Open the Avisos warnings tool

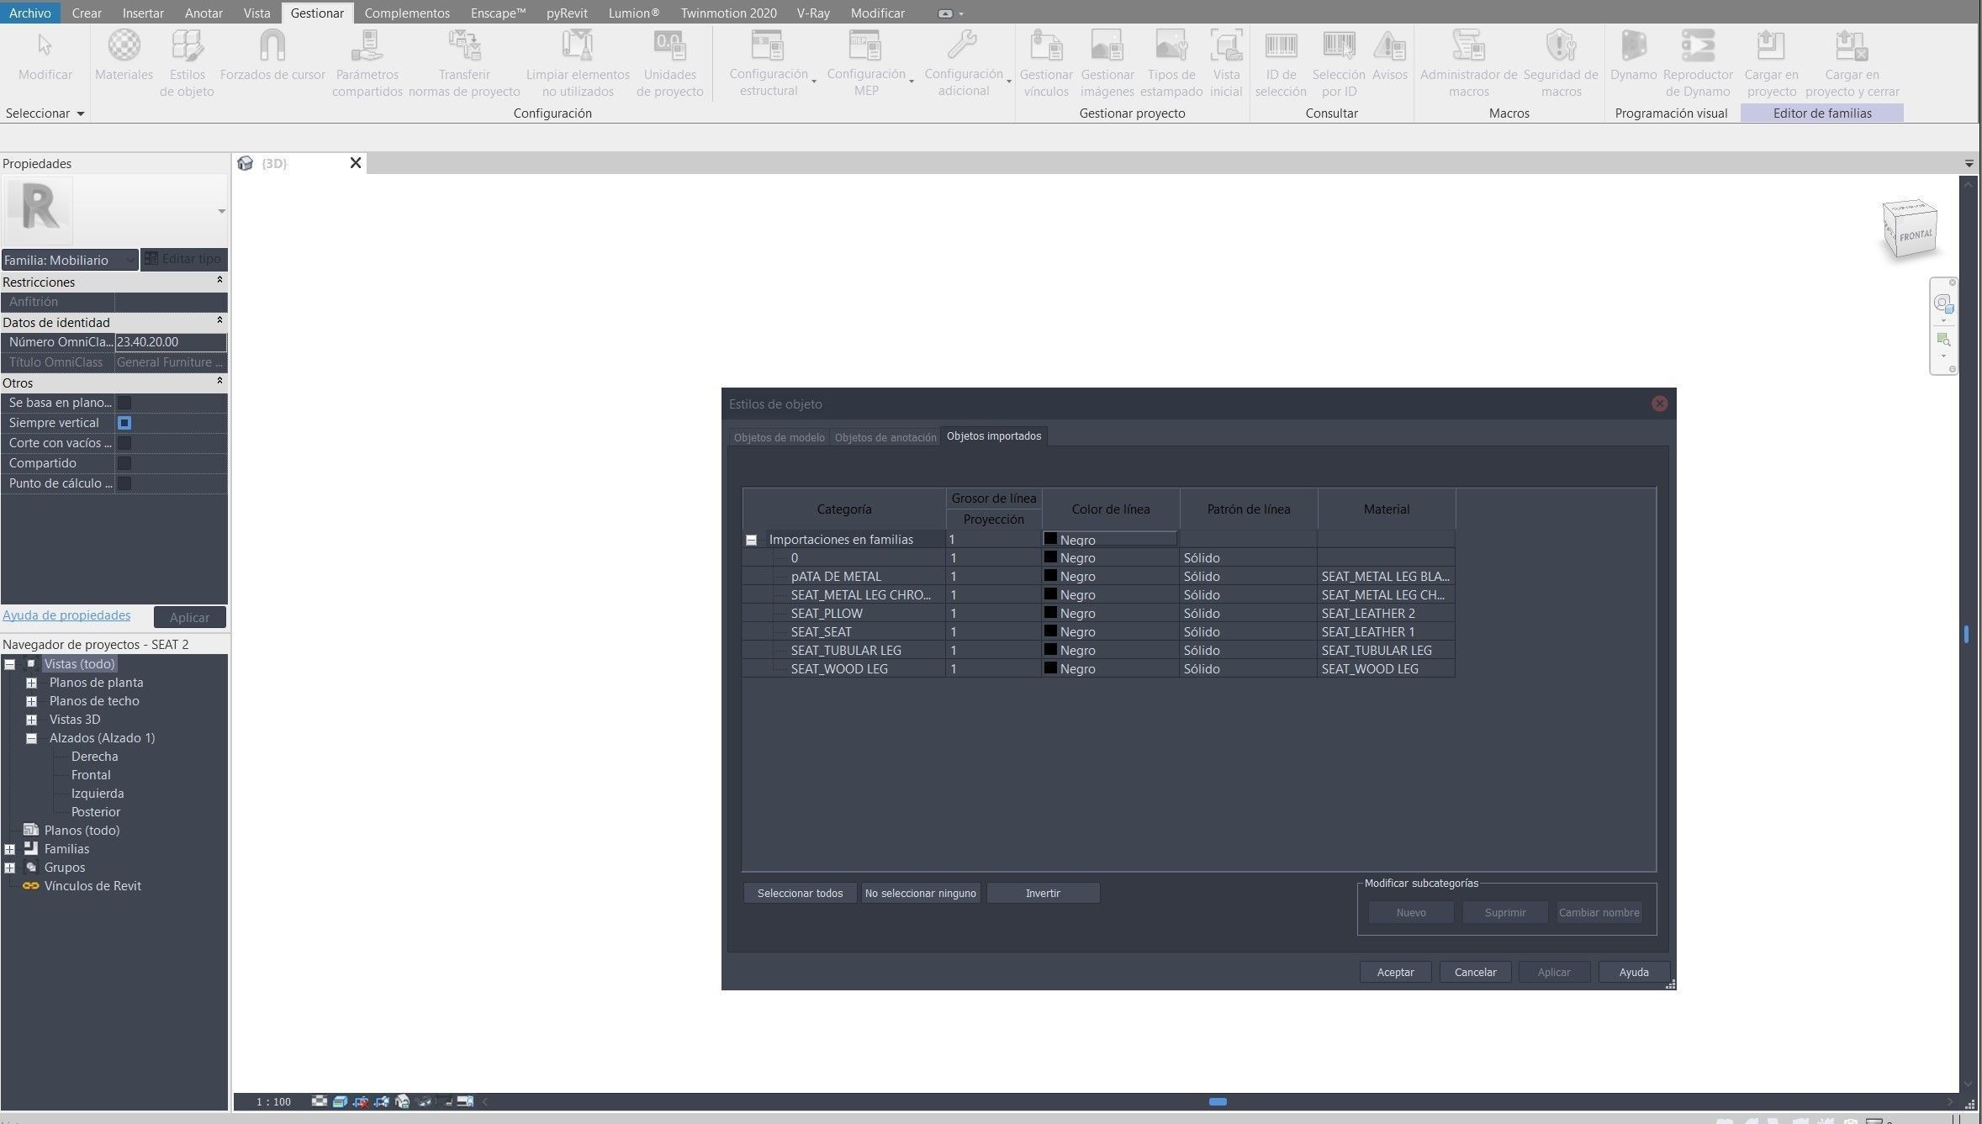click(1389, 46)
